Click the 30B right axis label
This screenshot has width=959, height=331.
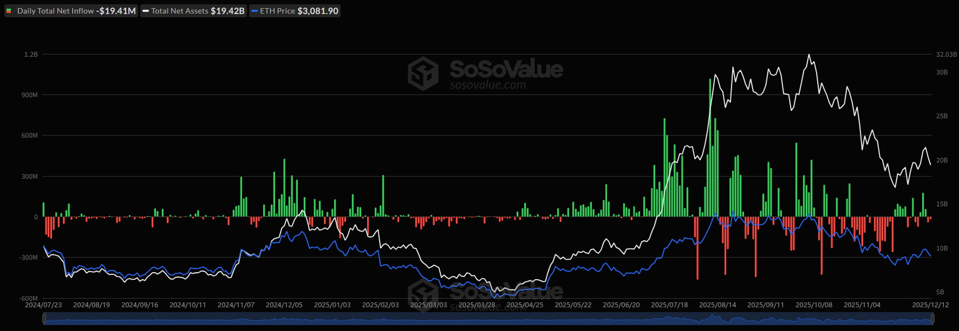942,72
